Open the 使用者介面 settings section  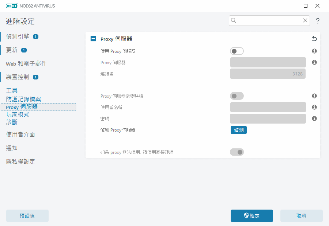(20, 135)
